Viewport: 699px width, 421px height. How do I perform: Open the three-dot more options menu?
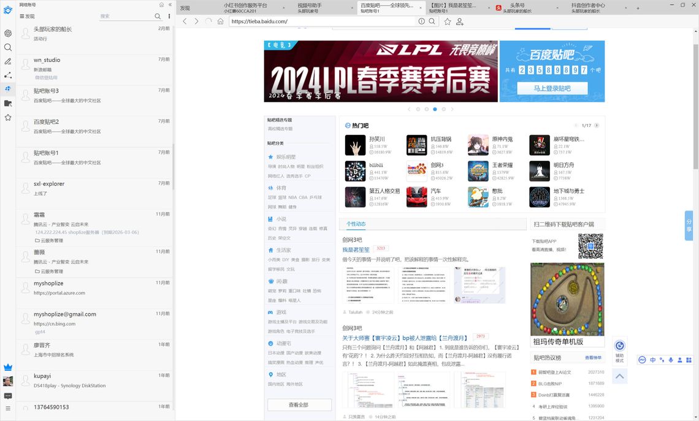[169, 16]
